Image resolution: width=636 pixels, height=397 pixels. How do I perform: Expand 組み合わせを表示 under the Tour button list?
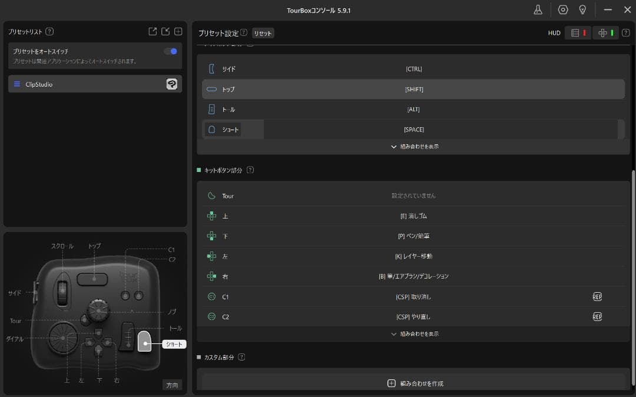click(415, 334)
